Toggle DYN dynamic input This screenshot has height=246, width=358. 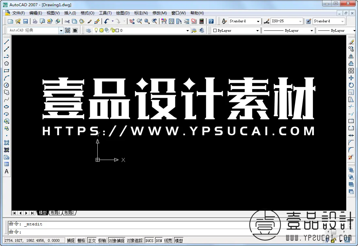[x=159, y=240]
